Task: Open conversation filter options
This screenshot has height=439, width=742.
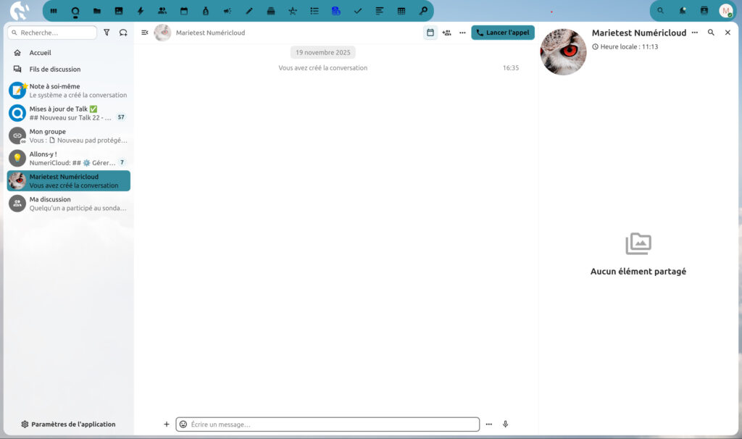Action: [x=107, y=33]
